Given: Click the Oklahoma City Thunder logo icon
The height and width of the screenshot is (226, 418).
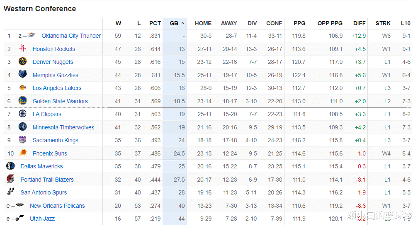Looking at the screenshot, I should point(32,35).
